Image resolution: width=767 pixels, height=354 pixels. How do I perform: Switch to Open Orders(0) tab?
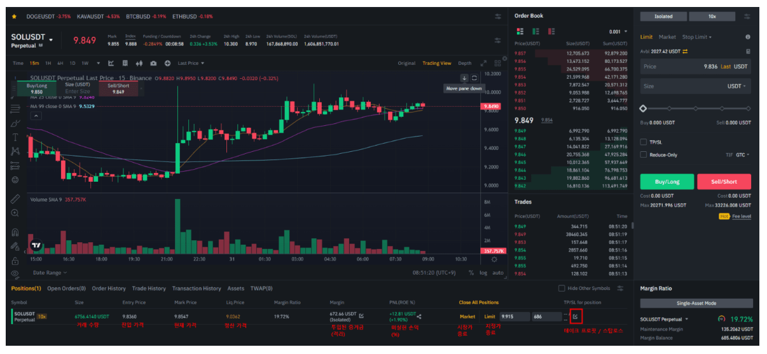[66, 289]
